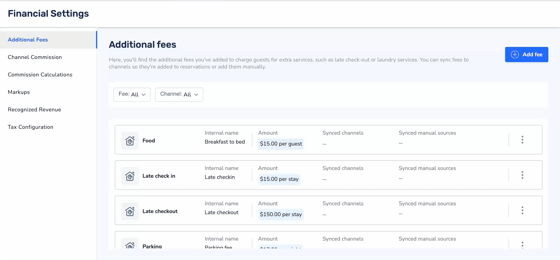The image size is (560, 260).
Task: Go to Commission Calculations section
Action: 40,75
